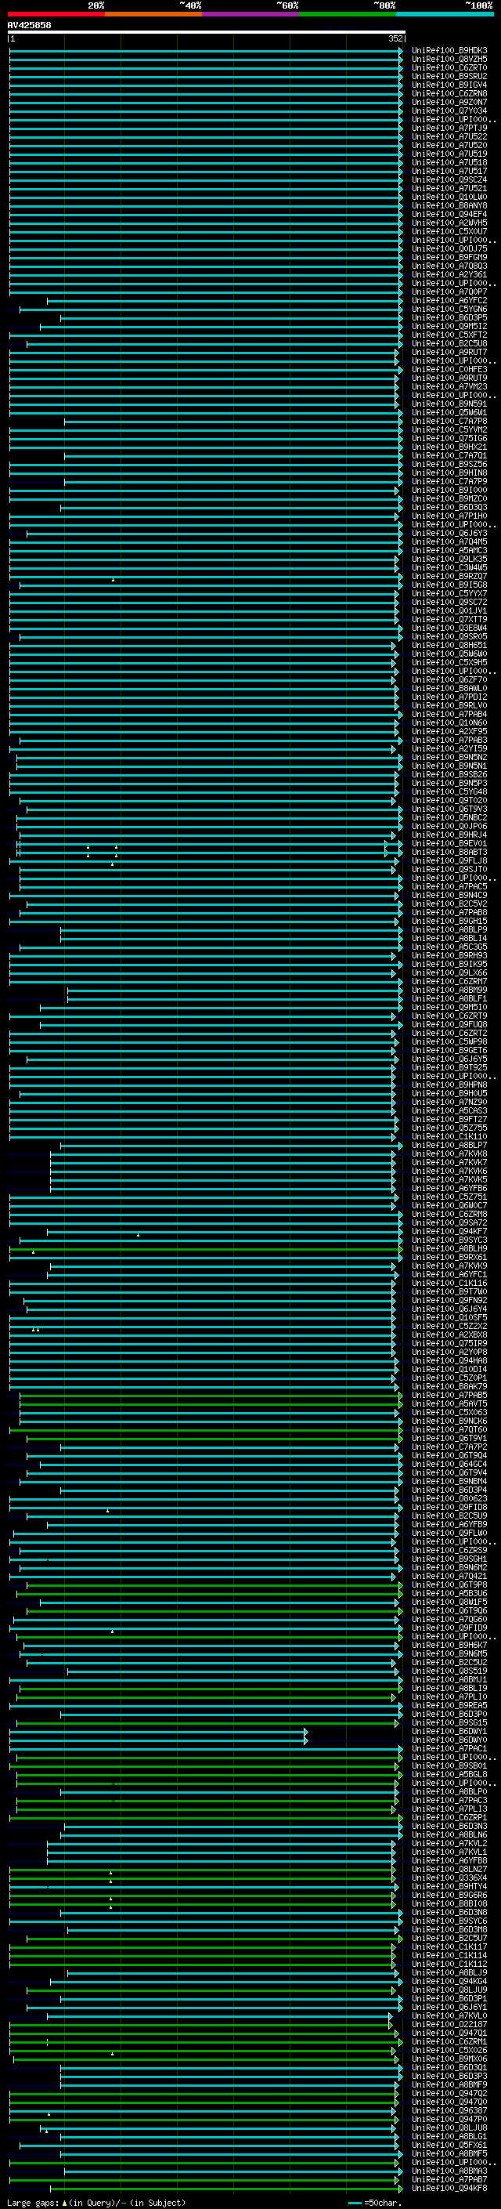Select hit label UniRef100_A9ZON7

449,102
